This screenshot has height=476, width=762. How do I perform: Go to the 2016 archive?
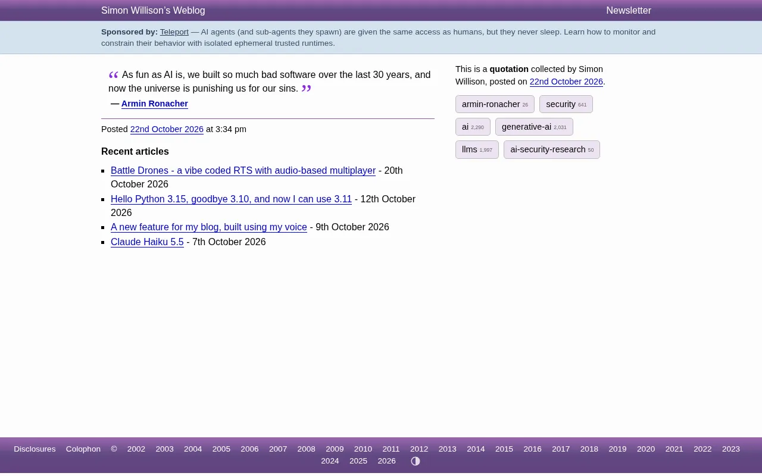click(x=533, y=449)
